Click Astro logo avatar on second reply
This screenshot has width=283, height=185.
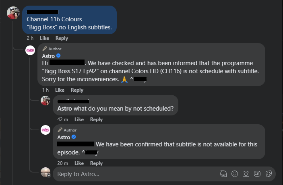(x=45, y=130)
